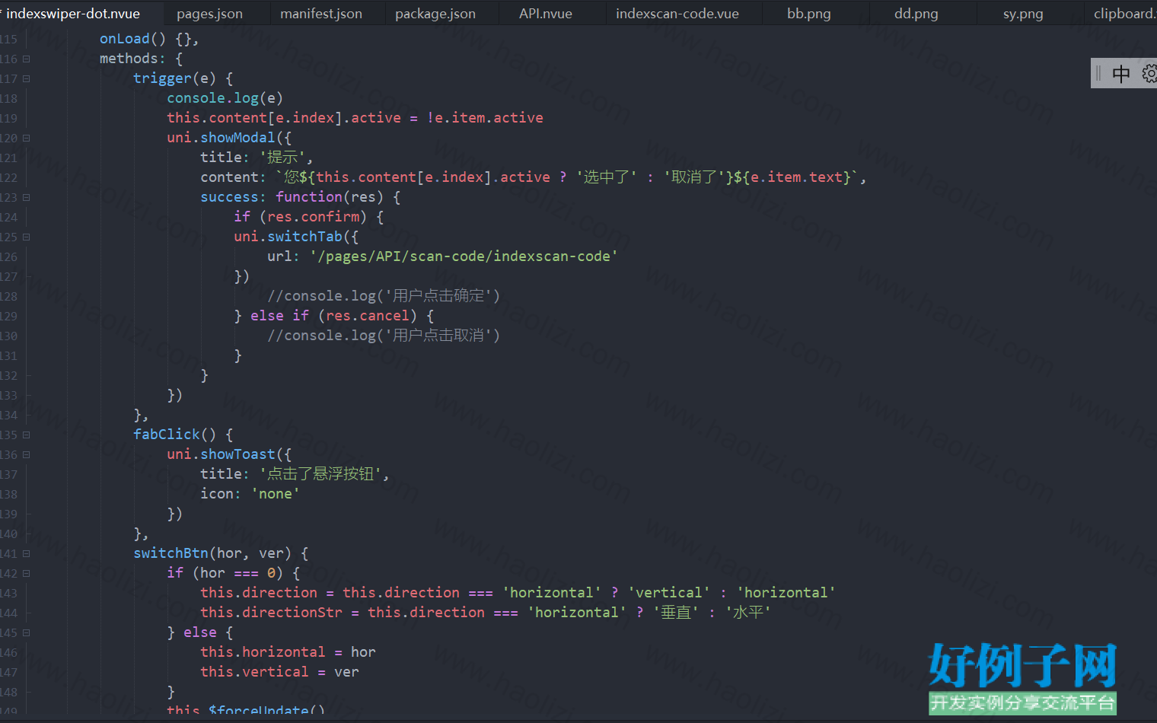Click the title: '点击了悬浮按钮' line
Screen dimensions: 1157x723
(x=295, y=474)
